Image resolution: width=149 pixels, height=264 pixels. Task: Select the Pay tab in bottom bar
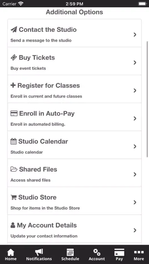tap(119, 255)
